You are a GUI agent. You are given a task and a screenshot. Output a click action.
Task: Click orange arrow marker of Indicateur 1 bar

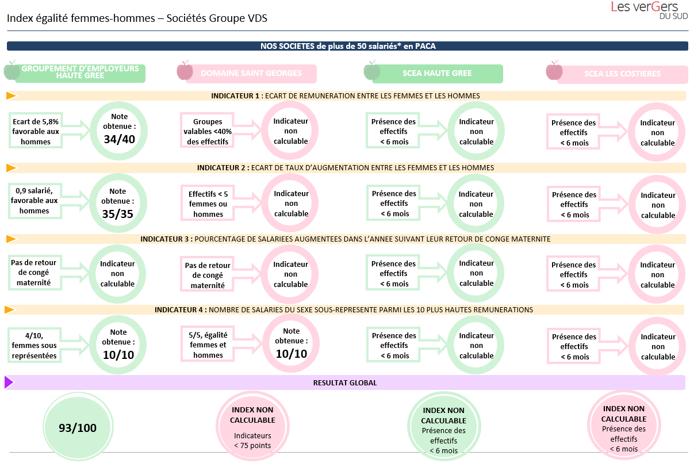[11, 96]
